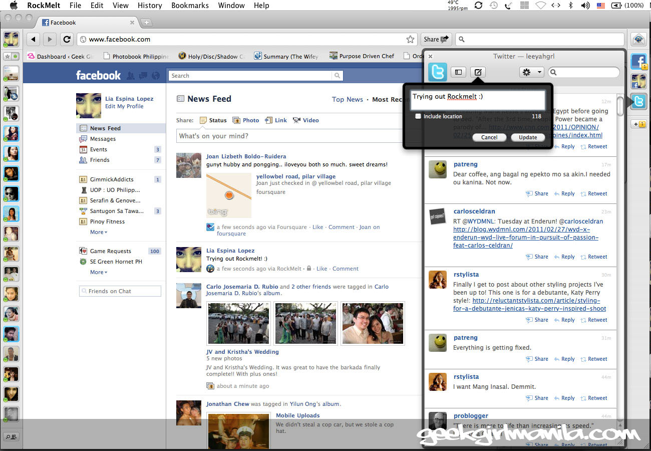
Task: Toggle the favorites star at sidebar top
Action: coord(7,56)
